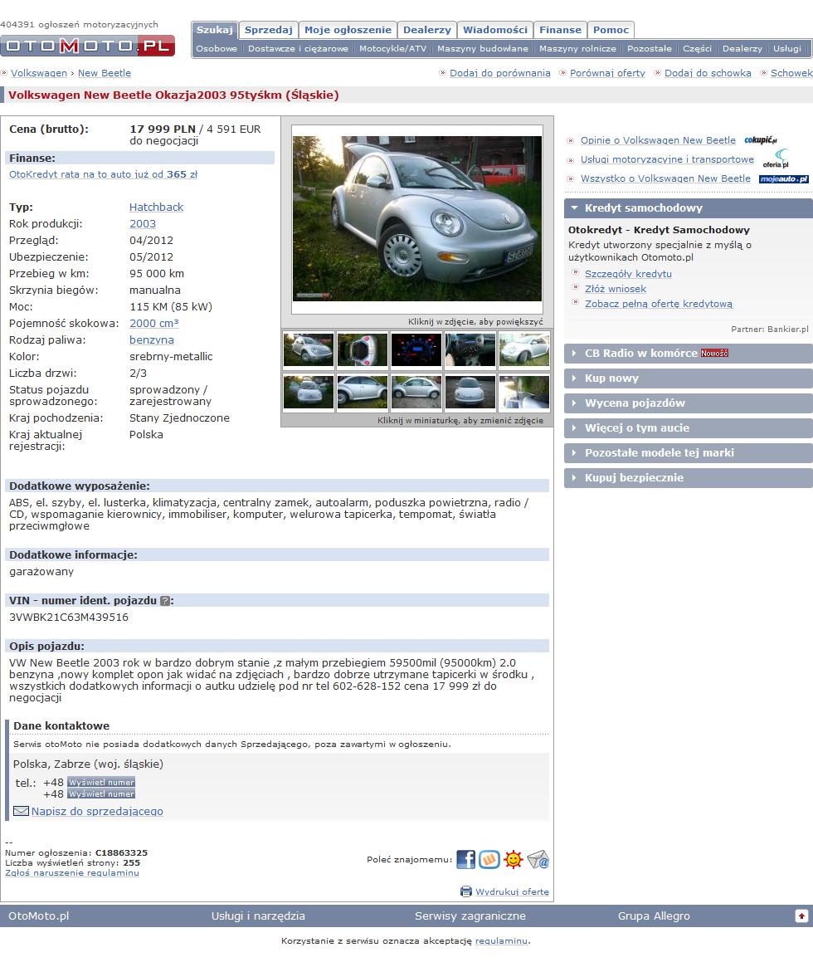
Task: Click Napisz do sprzedającego link
Action: 98,811
